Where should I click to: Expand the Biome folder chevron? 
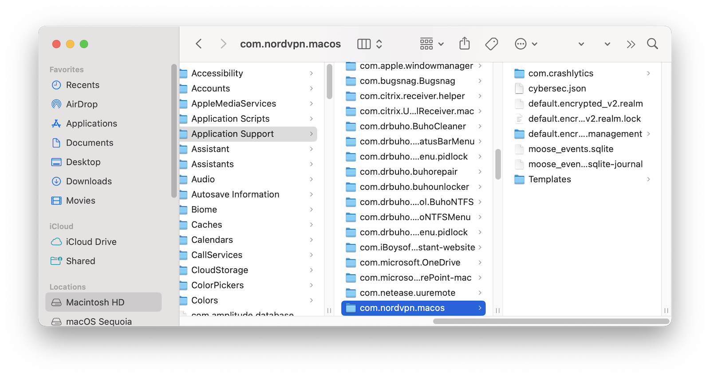311,209
